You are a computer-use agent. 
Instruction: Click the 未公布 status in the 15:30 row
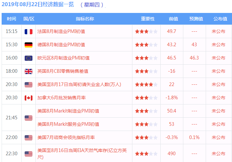coord(218,45)
